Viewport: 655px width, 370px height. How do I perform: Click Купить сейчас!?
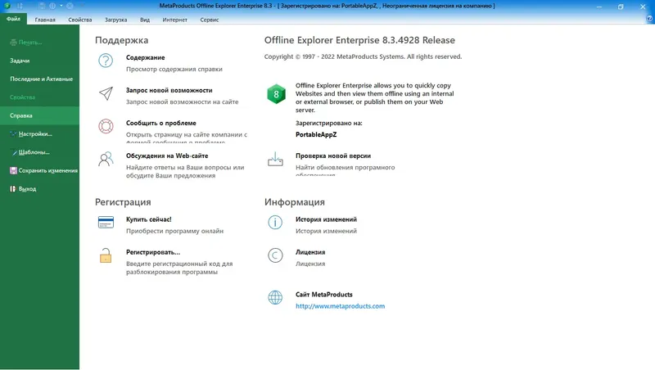(149, 219)
